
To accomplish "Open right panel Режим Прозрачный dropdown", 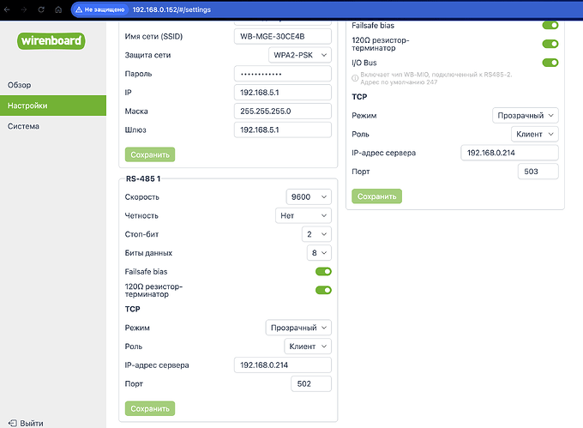I will pos(526,115).
